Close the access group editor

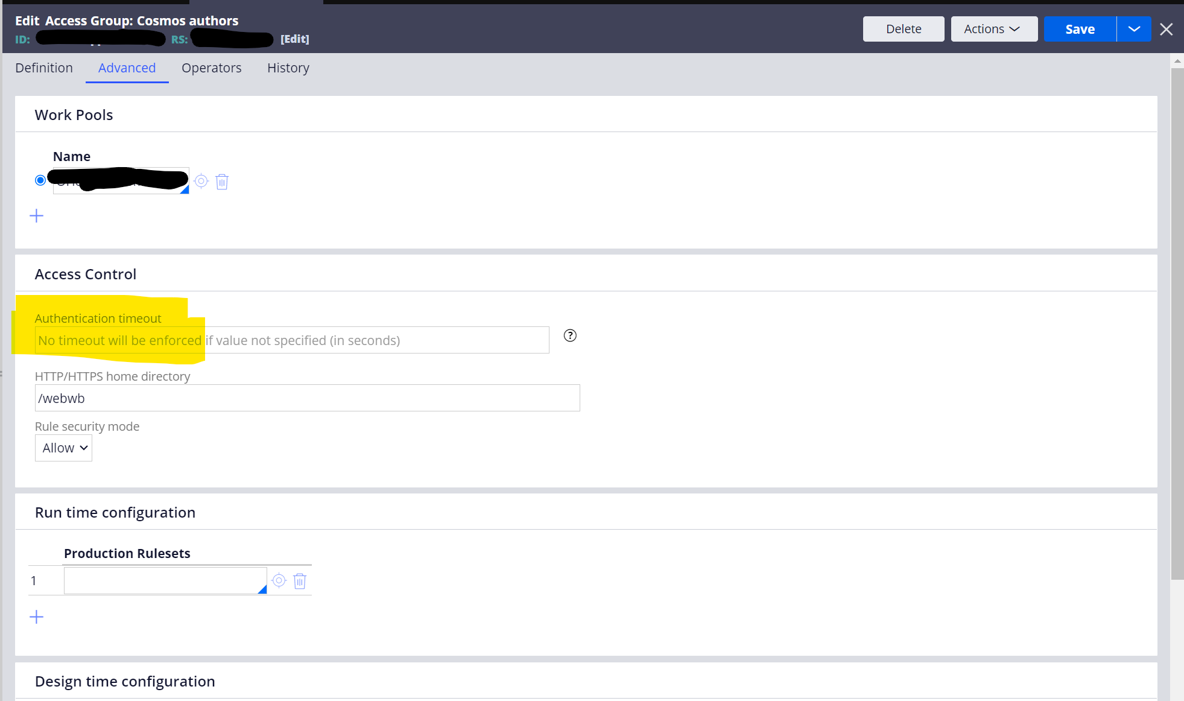(x=1167, y=29)
